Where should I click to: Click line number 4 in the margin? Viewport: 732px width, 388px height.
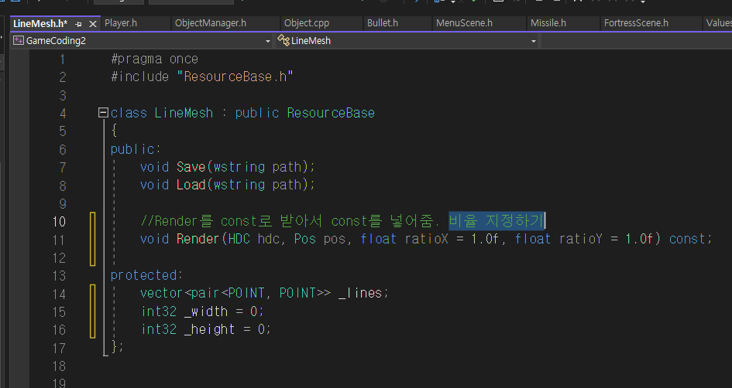coord(63,113)
